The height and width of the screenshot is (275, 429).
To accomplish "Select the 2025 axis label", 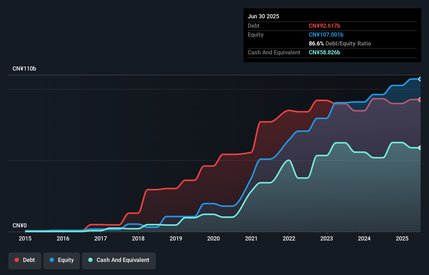I will click(x=402, y=238).
